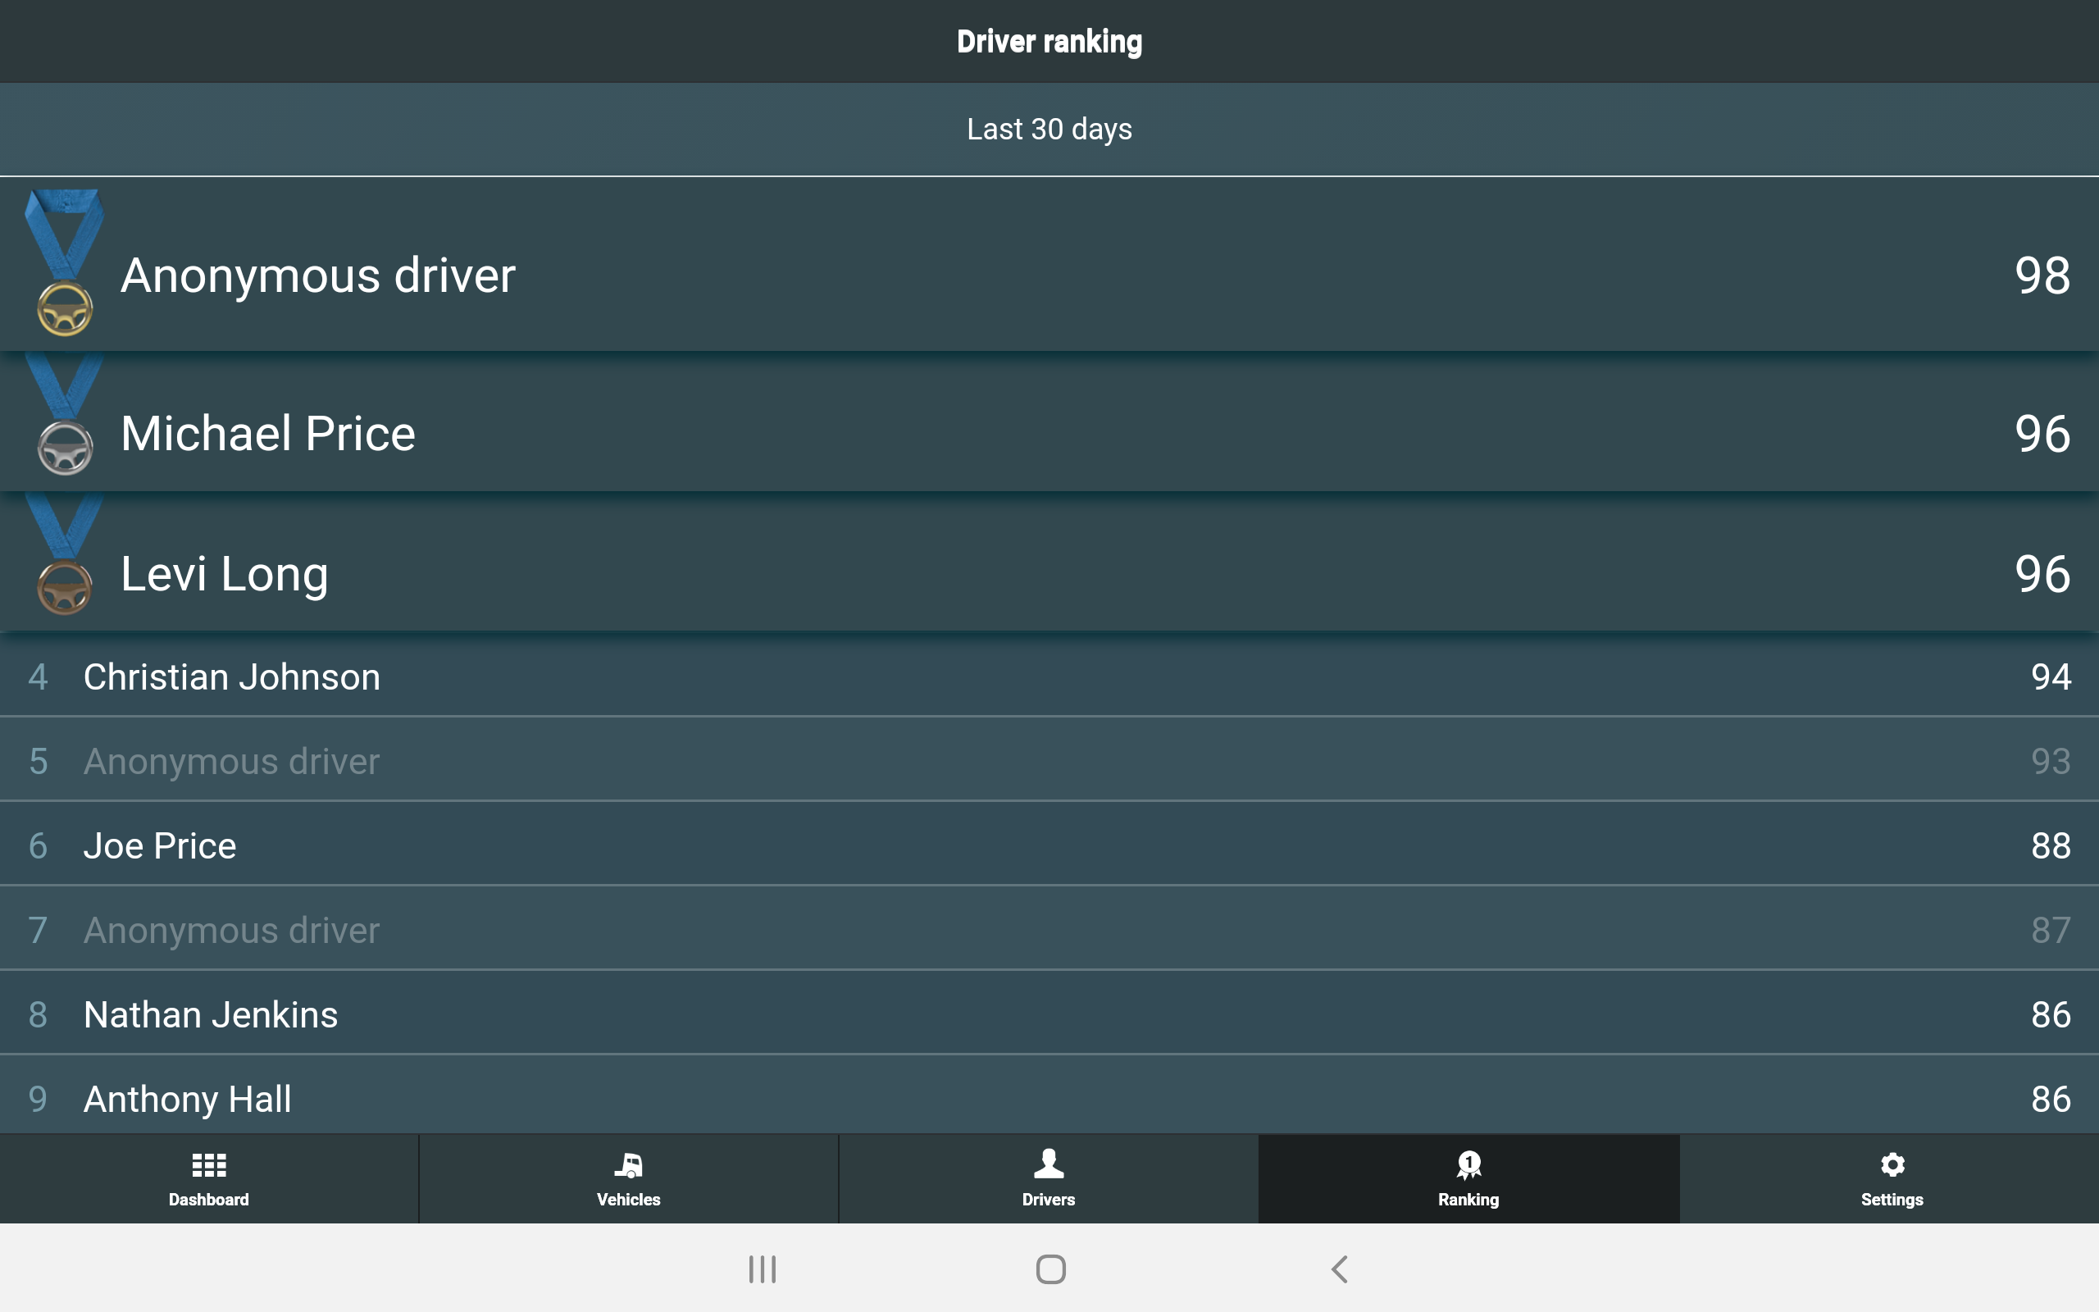Select Nathan Jenkins in rank 8
The height and width of the screenshot is (1312, 2099).
point(1049,1014)
